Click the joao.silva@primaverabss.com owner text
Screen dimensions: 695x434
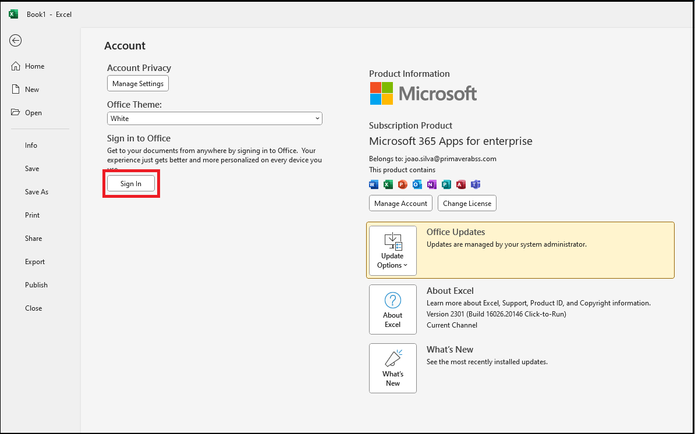(x=451, y=159)
